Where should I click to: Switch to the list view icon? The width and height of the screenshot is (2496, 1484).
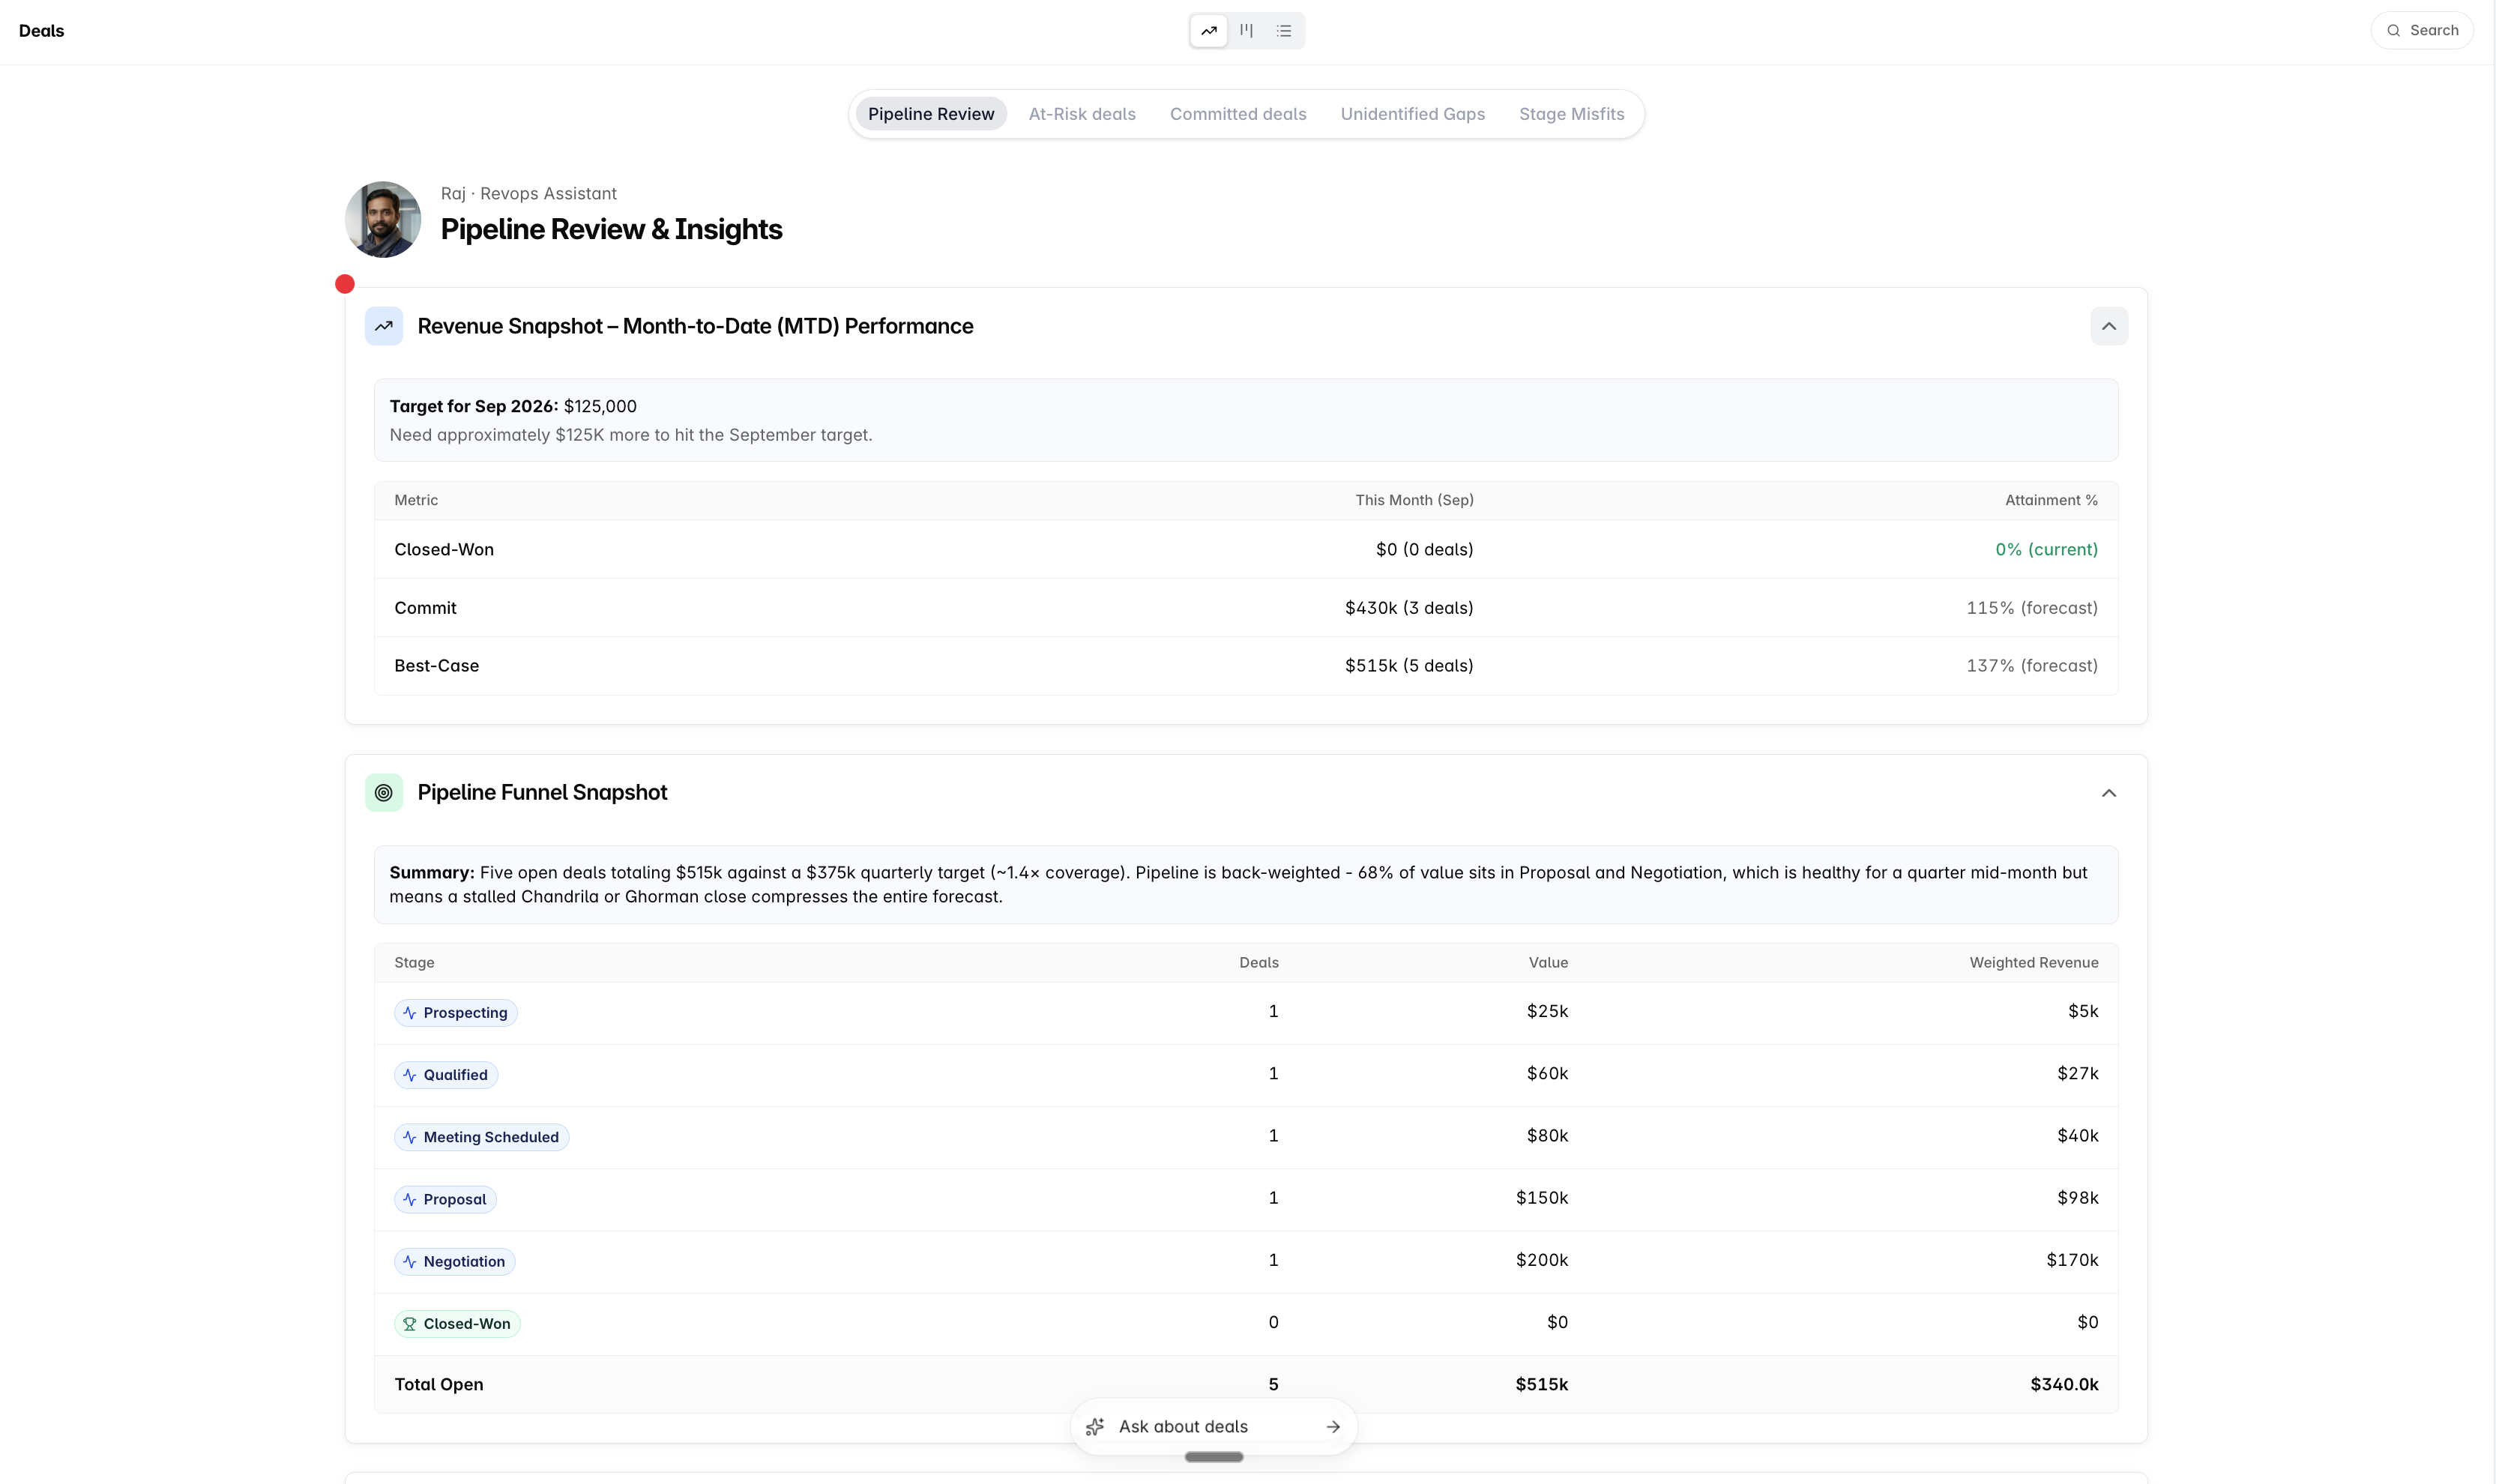click(x=1284, y=31)
